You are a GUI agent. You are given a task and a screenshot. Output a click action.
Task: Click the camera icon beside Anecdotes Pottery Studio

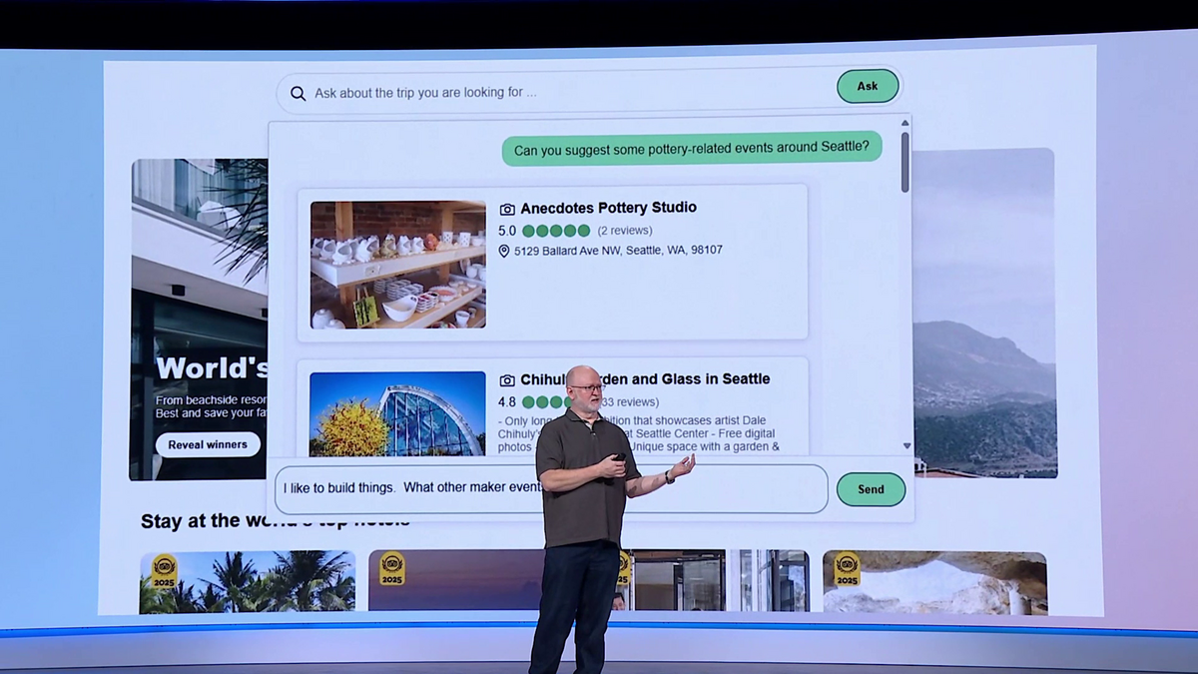[507, 209]
